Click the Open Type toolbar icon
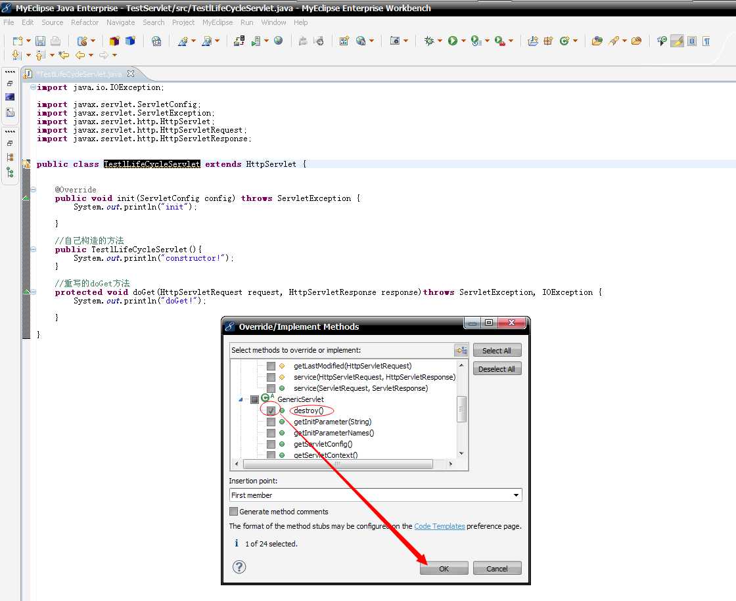Screen dimensions: 736x601 [597, 41]
